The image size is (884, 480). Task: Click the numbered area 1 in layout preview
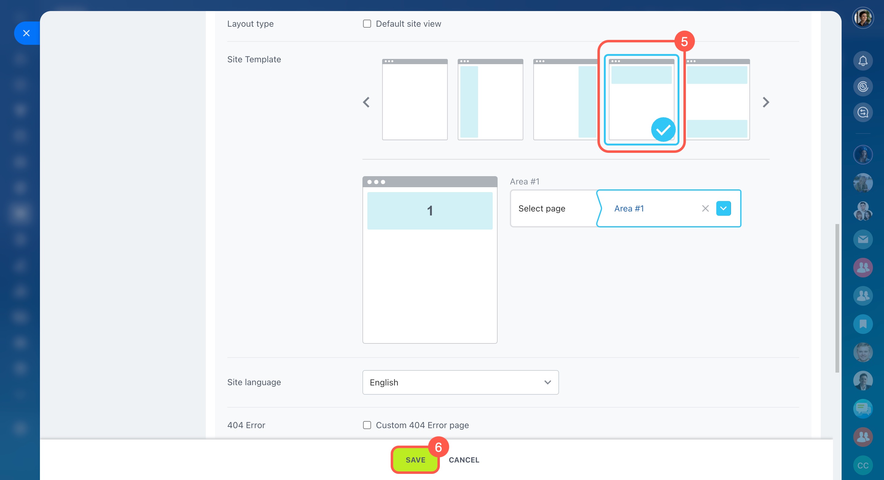point(430,211)
